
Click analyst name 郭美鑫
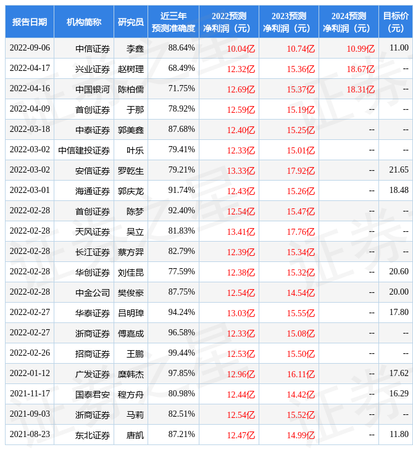pyautogui.click(x=131, y=130)
